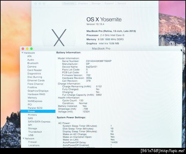This screenshot has width=186, height=154.
Task: Click the battery serial number C0140440K98FT60AP
Action: [99, 61]
